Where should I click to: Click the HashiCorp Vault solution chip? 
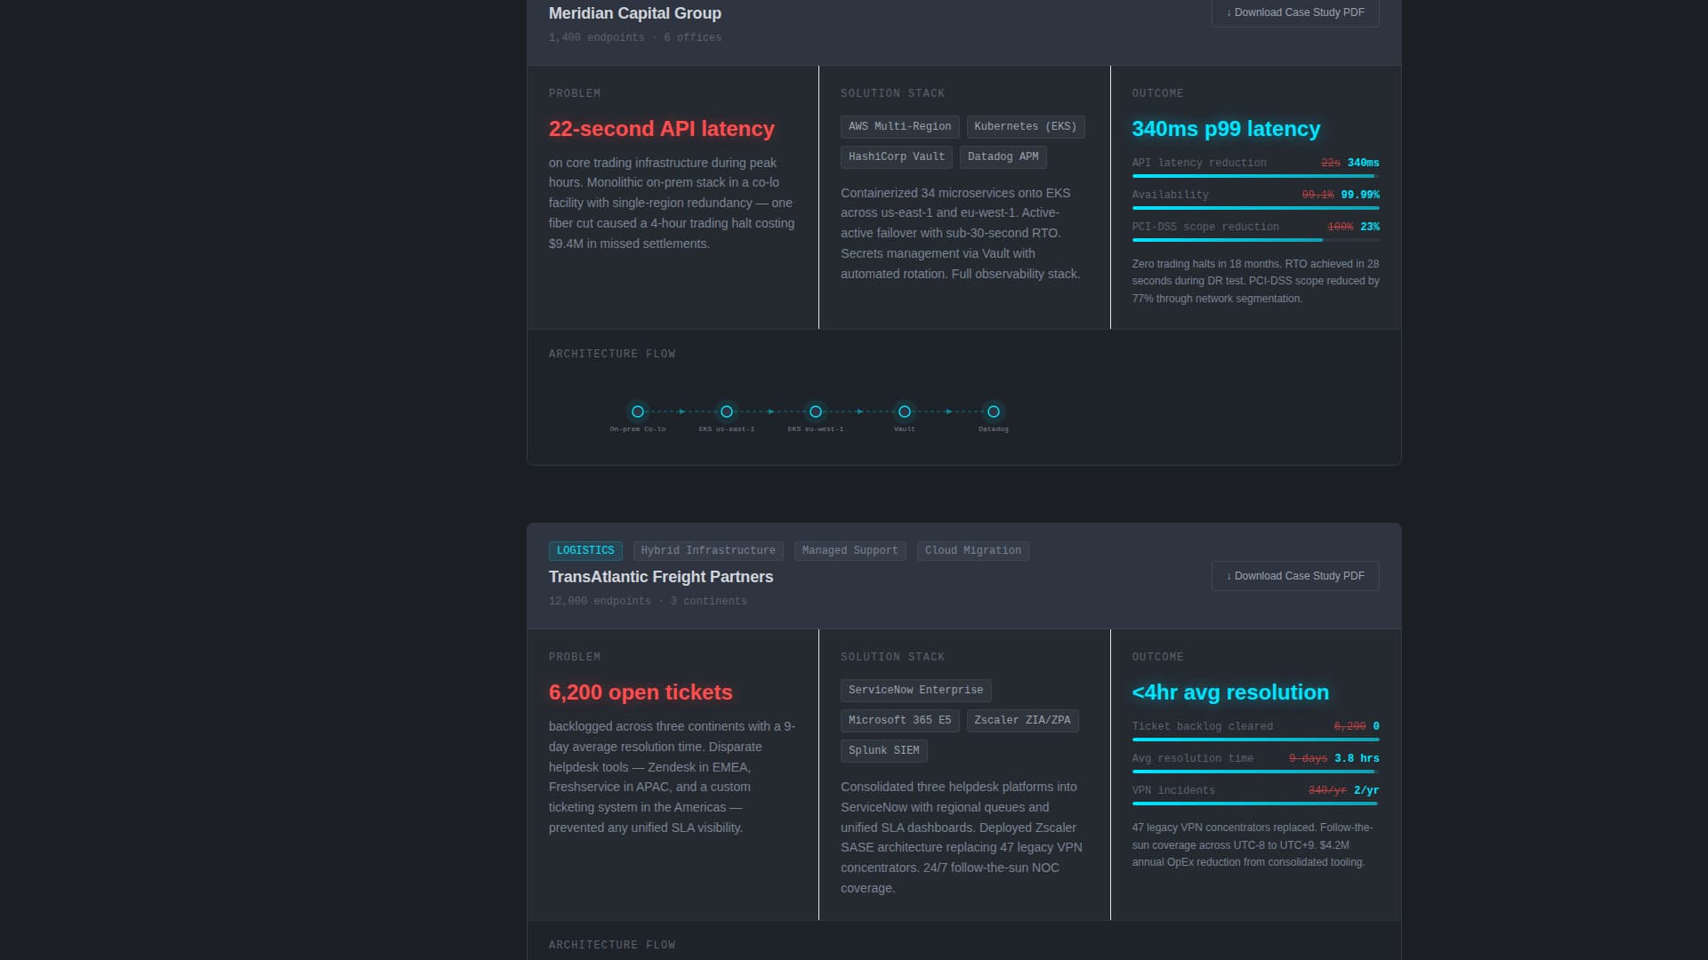896,156
